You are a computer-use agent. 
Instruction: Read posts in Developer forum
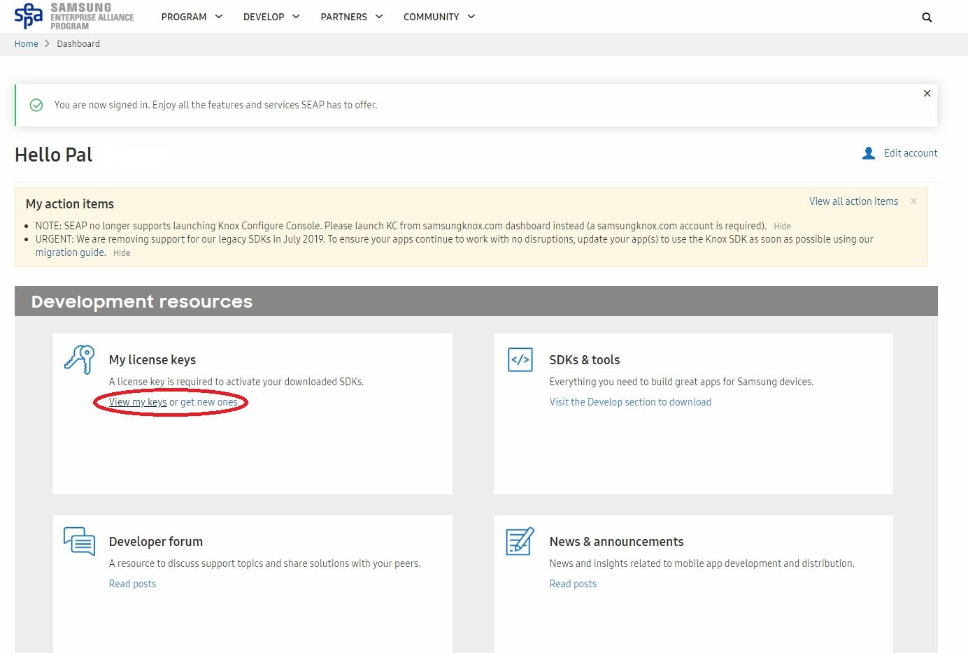point(132,584)
